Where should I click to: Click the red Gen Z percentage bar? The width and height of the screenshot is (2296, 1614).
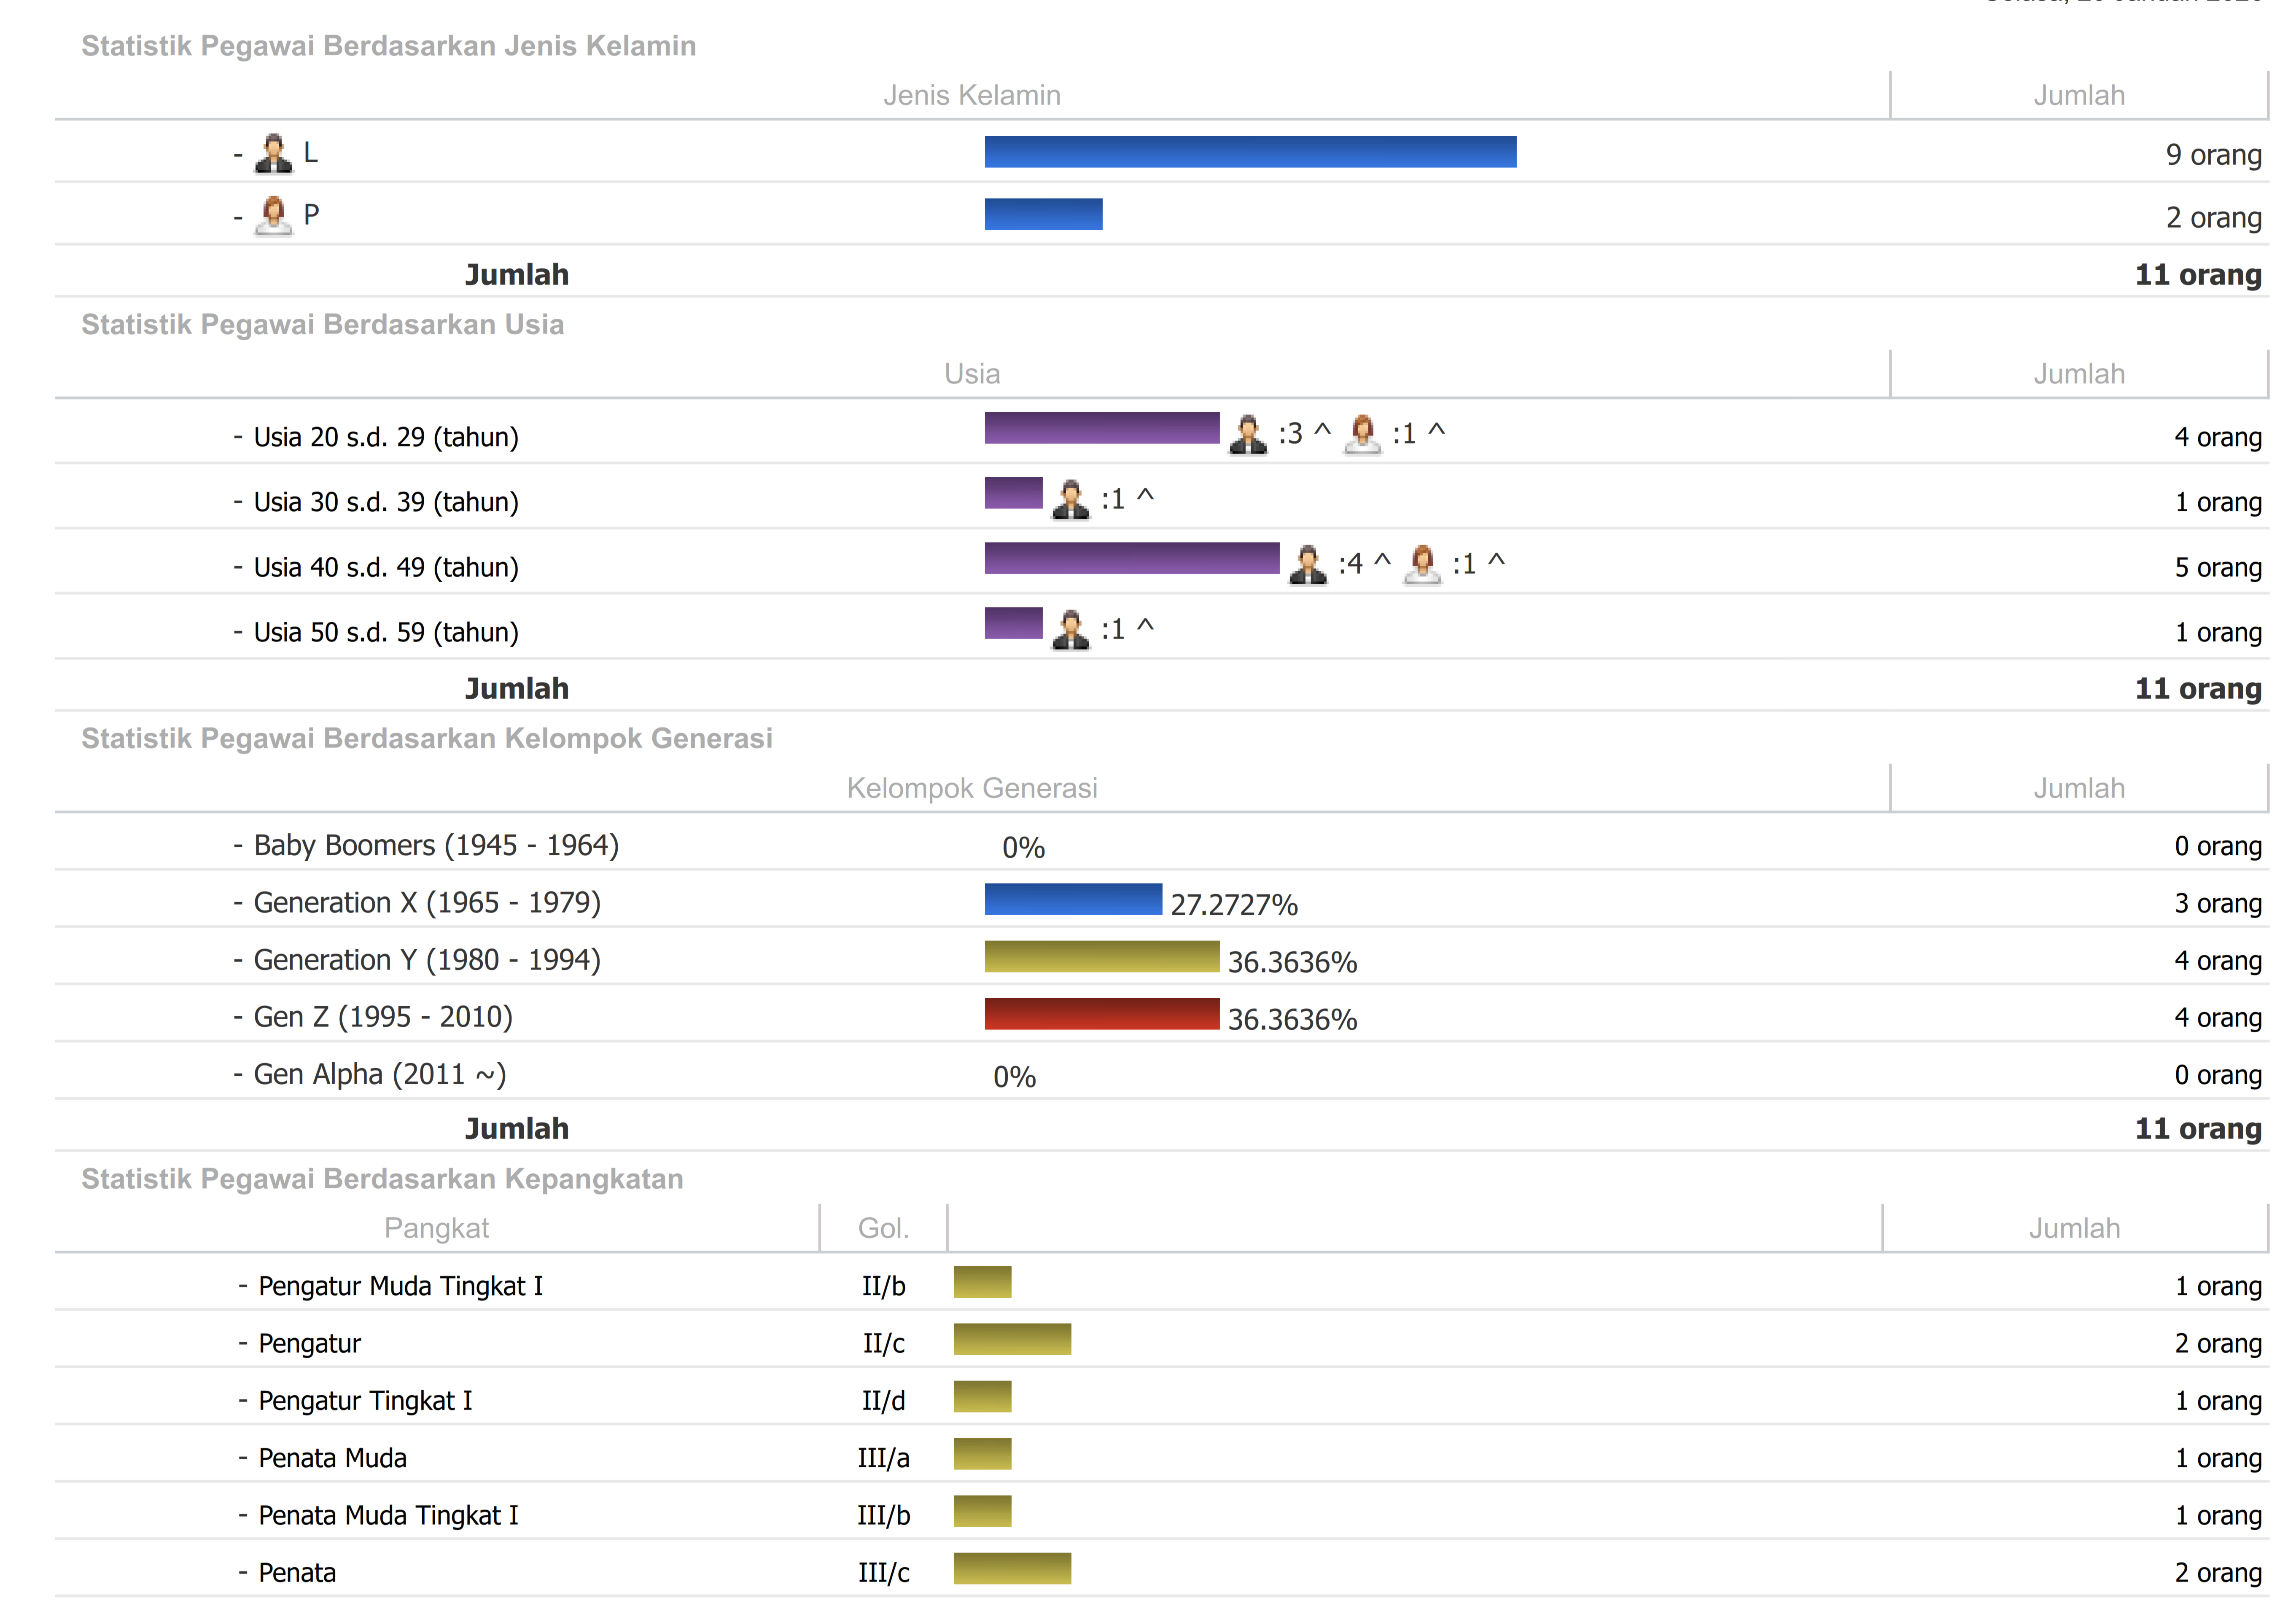coord(1101,1013)
